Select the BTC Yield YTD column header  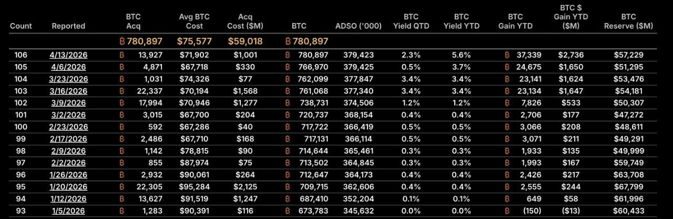click(461, 21)
